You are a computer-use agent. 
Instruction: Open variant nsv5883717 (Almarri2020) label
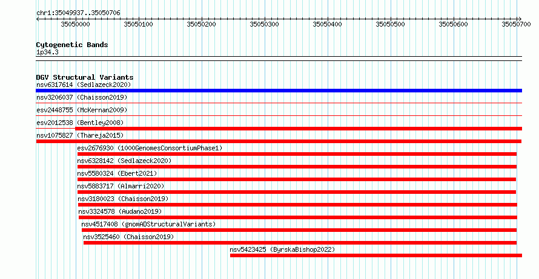(x=121, y=186)
